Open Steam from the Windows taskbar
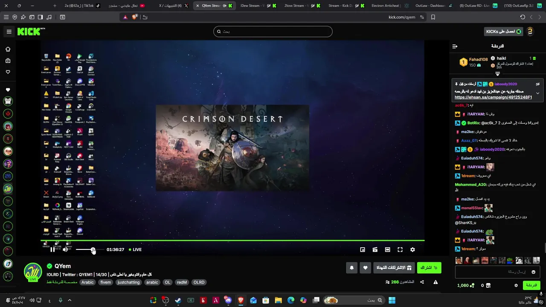This screenshot has width=546, height=307. tap(178, 300)
